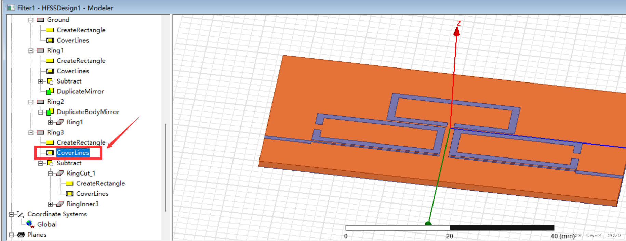
Task: Click the Z axis arrowhead in viewport
Action: click(x=456, y=32)
